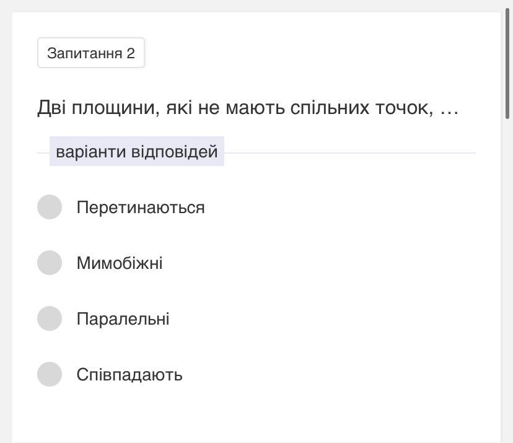Select the "Перетинаються" radio button
Viewport: 513px width, 443px height.
[50, 207]
